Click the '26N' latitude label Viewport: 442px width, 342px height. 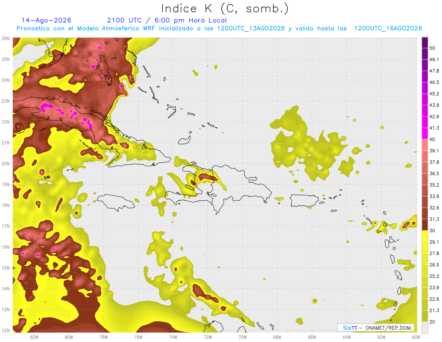(5, 38)
